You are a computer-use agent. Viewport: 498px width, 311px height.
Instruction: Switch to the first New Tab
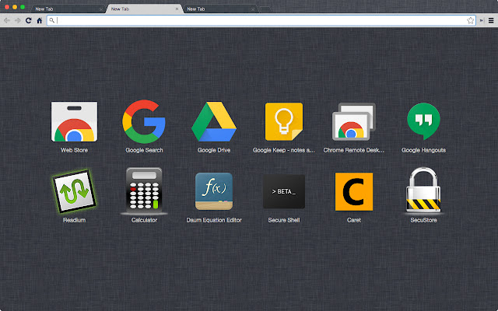point(67,9)
